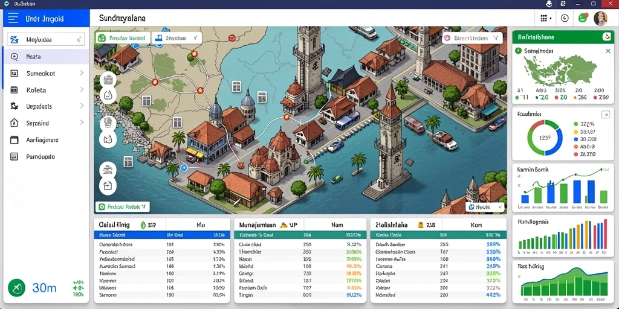619x309 pixels.
Task: Click the green circular icon beside 30m
Action: [16, 288]
